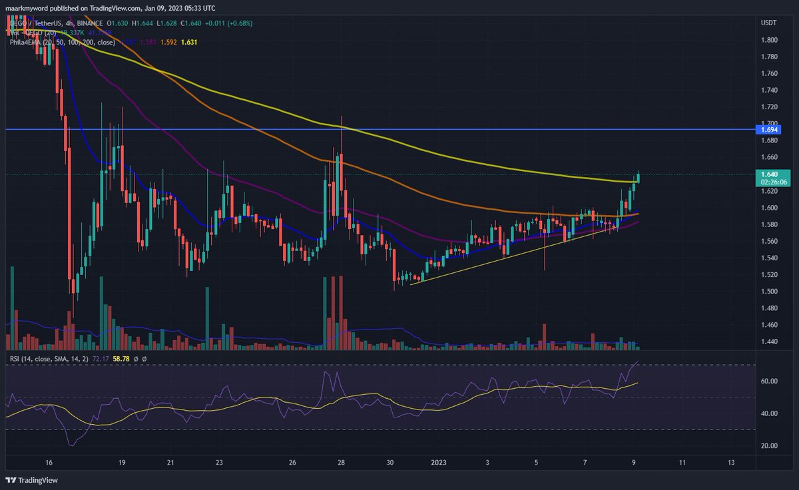Click the green 1.640 current price label
Viewport: 799px width, 490px height.
pos(768,173)
